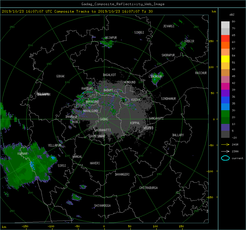Click the DHARWAD city label
Image resolution: width=246 pixels, height=230 pixels.
(x=71, y=117)
